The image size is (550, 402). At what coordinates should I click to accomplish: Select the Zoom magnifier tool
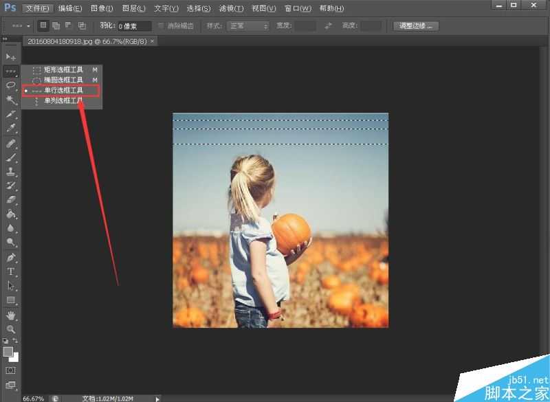click(x=10, y=329)
